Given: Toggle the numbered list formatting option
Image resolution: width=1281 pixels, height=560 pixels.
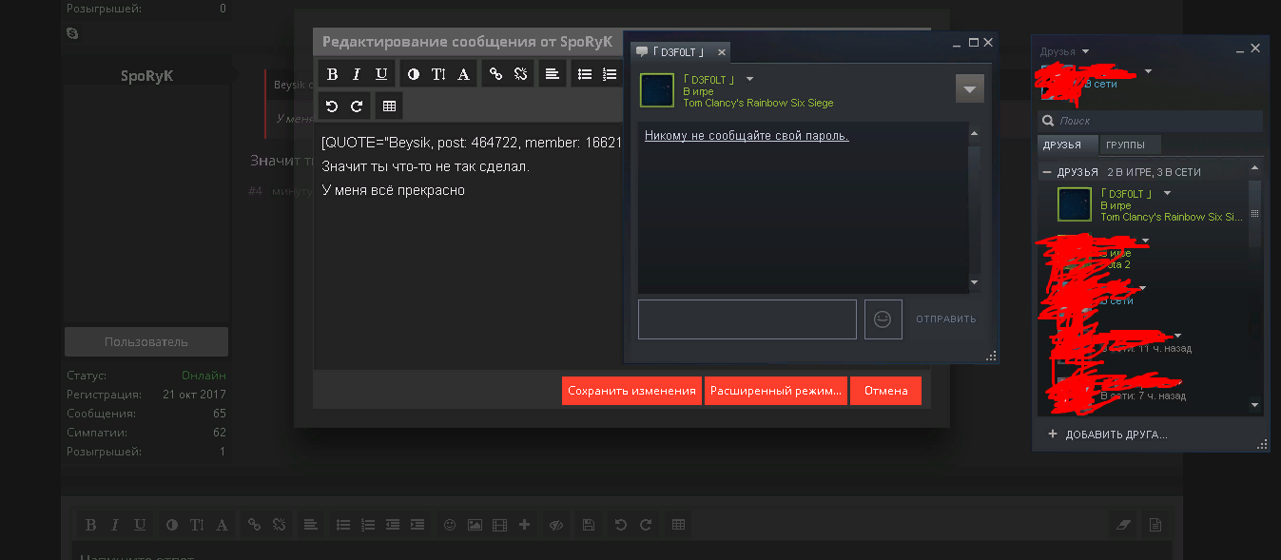Looking at the screenshot, I should click(610, 72).
